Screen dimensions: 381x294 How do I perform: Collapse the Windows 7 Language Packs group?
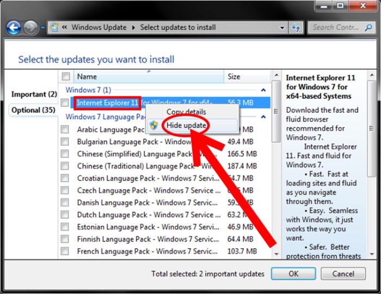[263, 117]
